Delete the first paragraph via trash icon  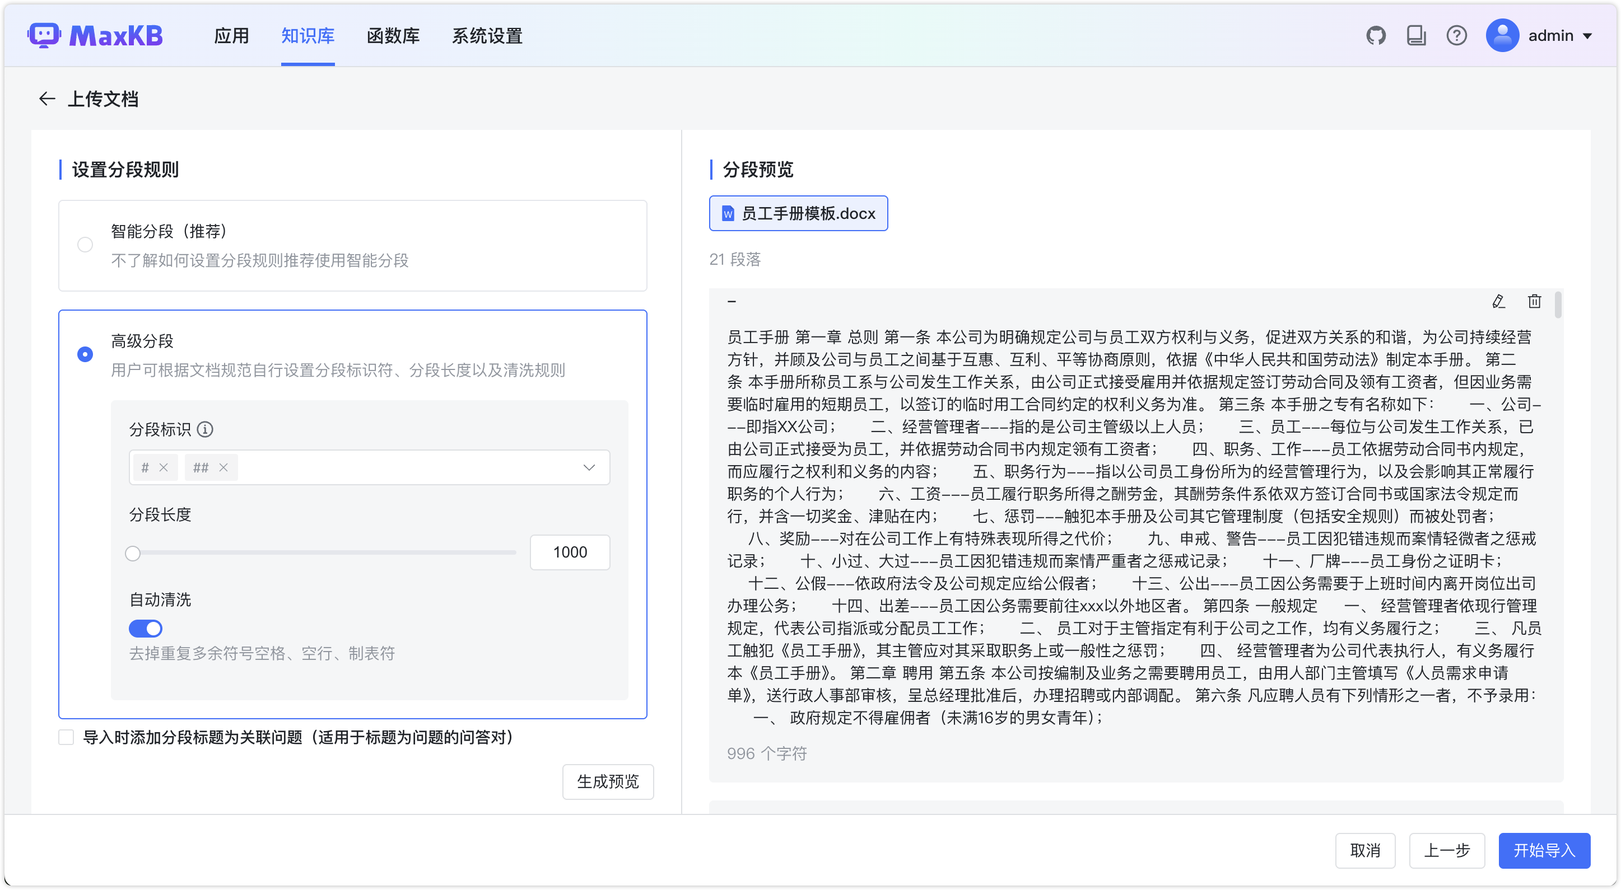(1534, 301)
